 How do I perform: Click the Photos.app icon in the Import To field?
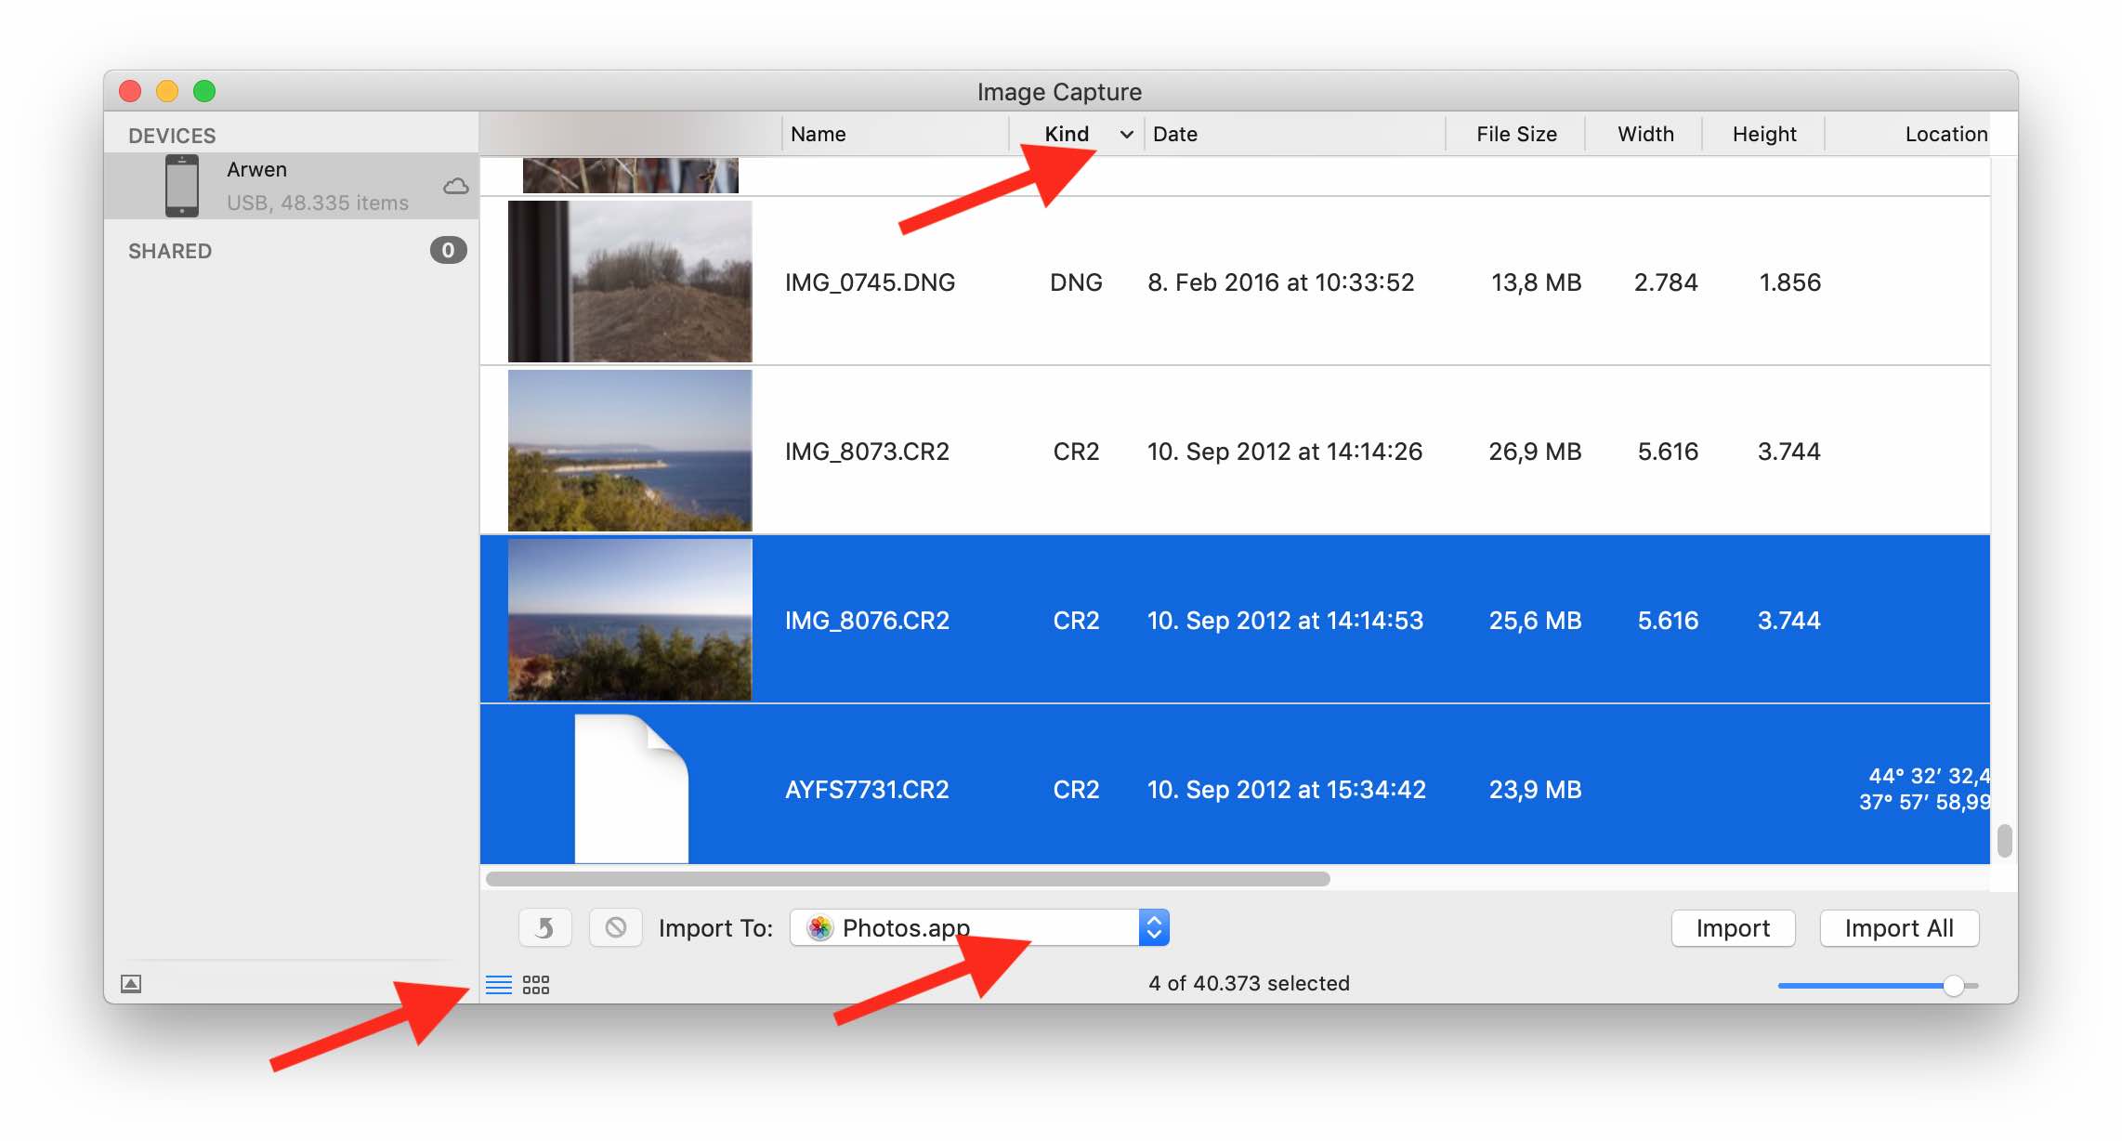tap(819, 927)
